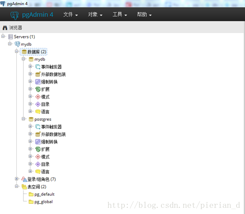This screenshot has width=245, height=214.
Task: Collapse the Servers (1) tree node
Action: point(3,36)
